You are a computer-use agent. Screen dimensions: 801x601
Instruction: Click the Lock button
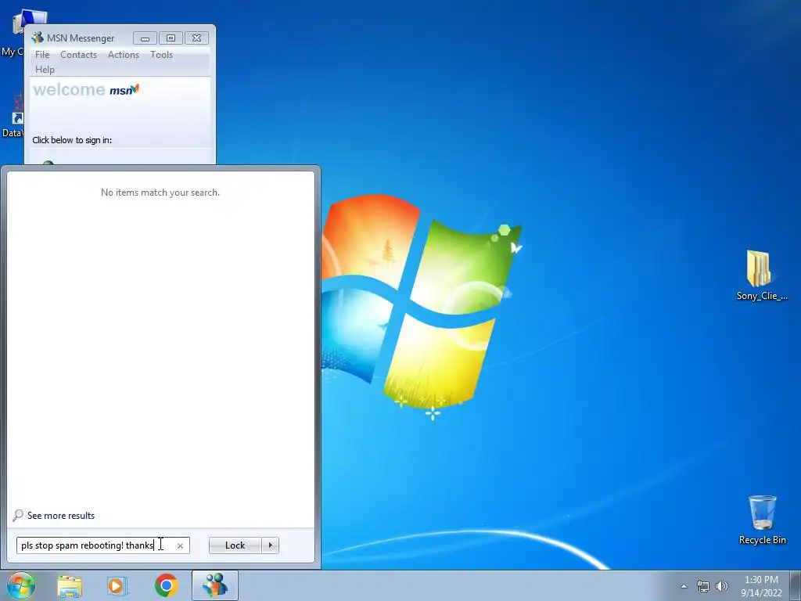[x=235, y=545]
